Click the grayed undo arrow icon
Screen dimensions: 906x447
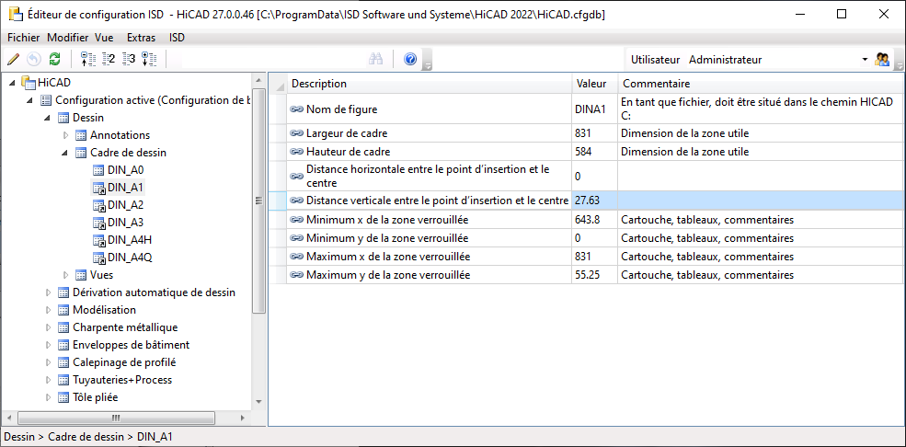pyautogui.click(x=34, y=59)
